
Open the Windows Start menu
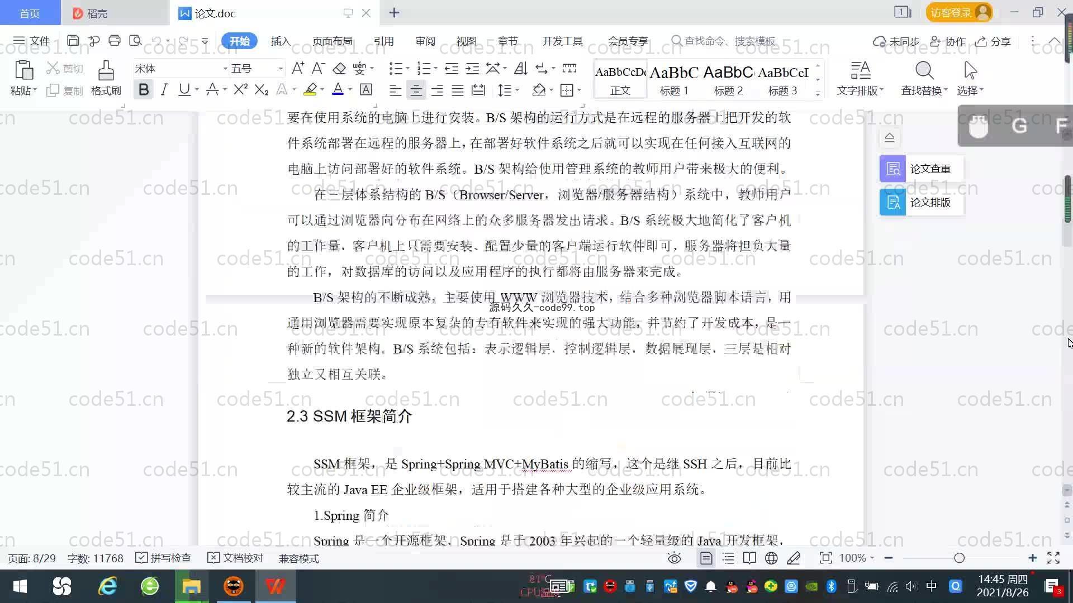pyautogui.click(x=20, y=586)
